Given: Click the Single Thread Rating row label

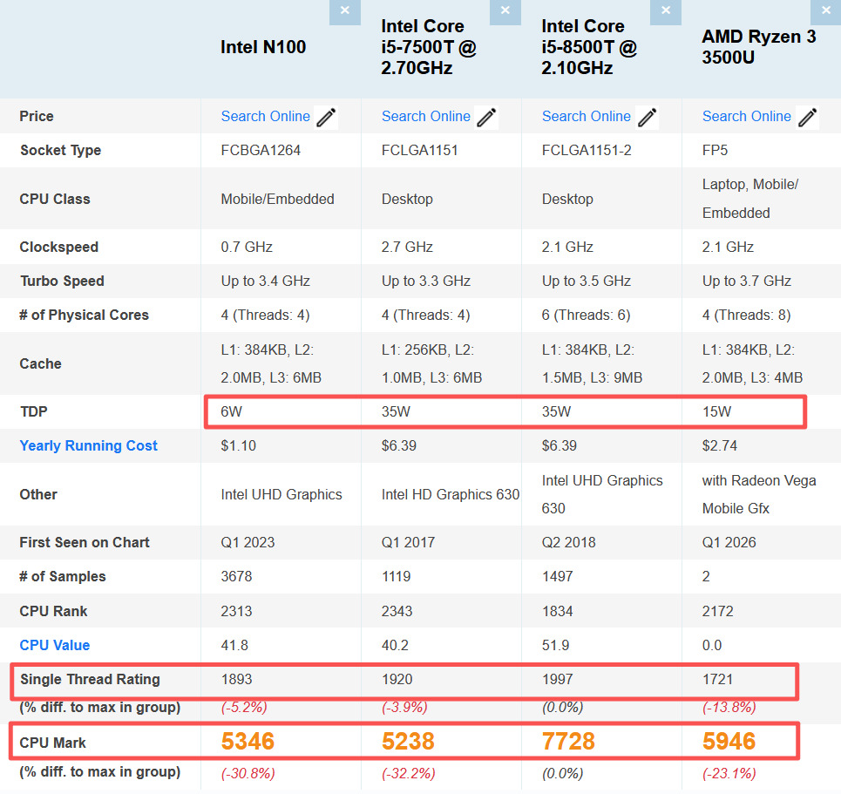Looking at the screenshot, I should [x=90, y=680].
